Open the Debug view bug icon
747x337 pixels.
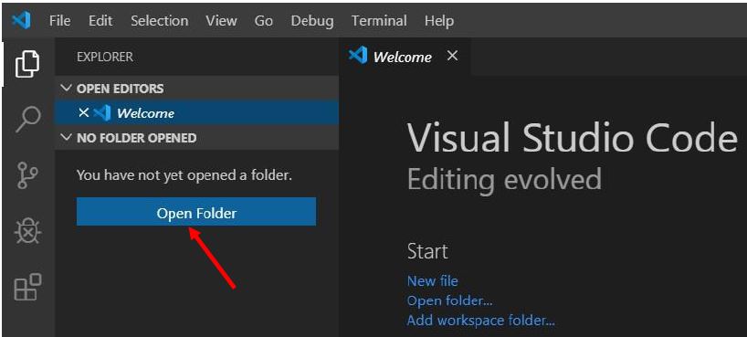(27, 231)
